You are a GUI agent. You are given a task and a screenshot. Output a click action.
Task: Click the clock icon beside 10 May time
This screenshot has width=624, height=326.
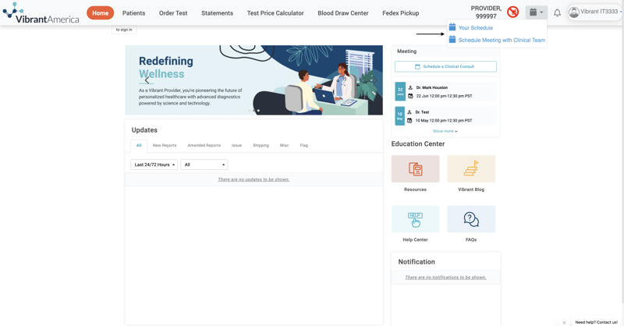click(409, 121)
